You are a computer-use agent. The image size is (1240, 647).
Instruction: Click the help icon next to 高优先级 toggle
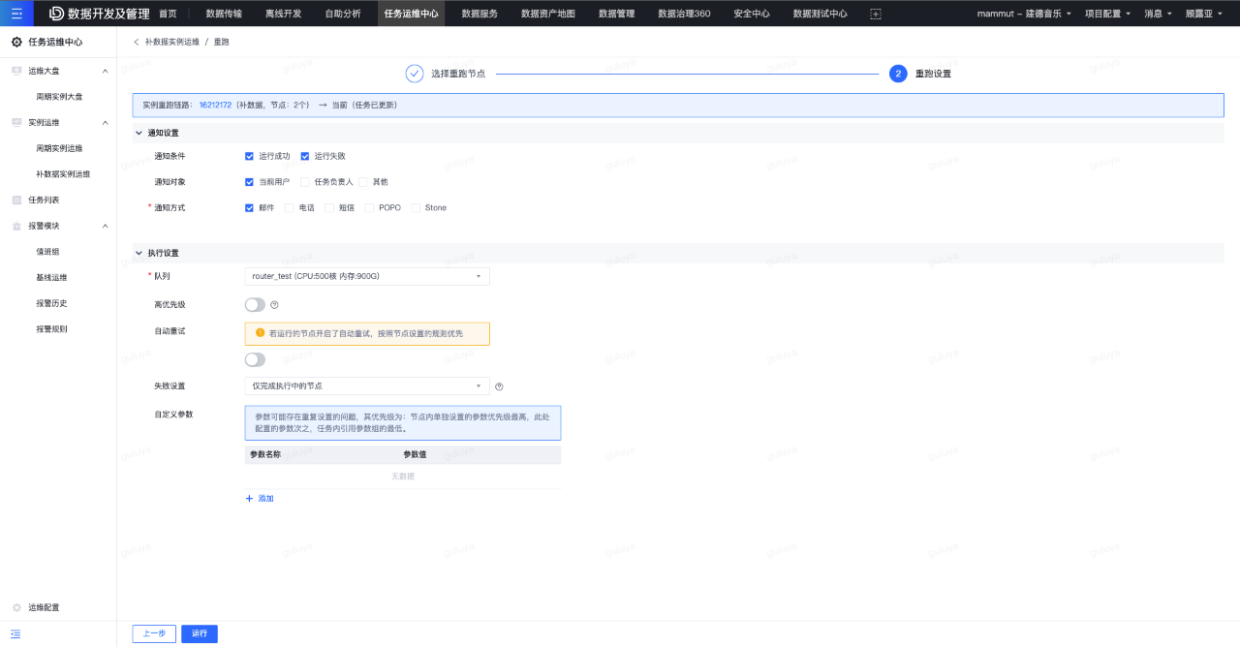pyautogui.click(x=274, y=305)
